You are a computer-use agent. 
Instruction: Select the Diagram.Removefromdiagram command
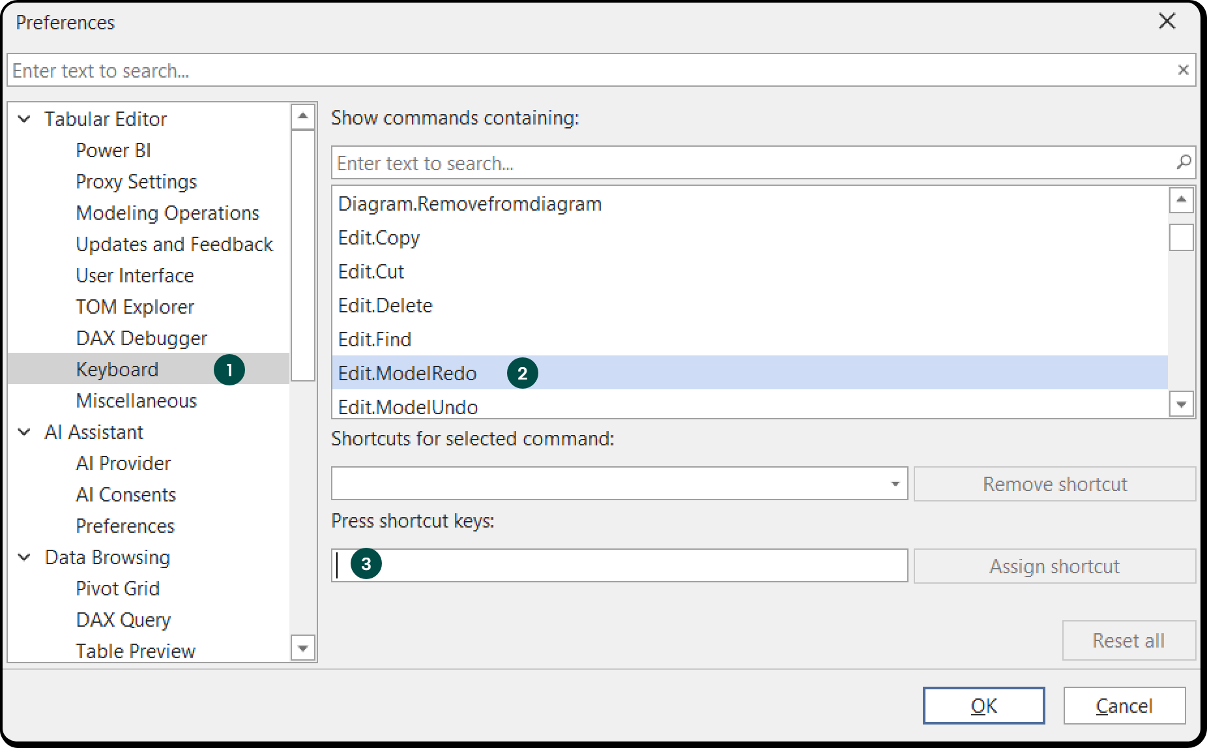click(749, 203)
